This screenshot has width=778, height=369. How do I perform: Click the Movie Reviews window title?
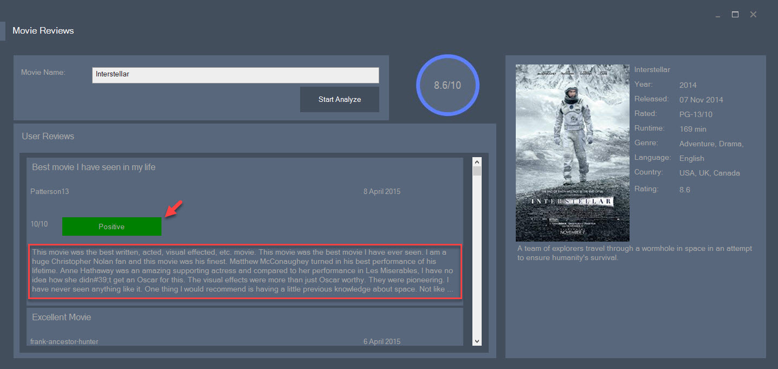[43, 30]
